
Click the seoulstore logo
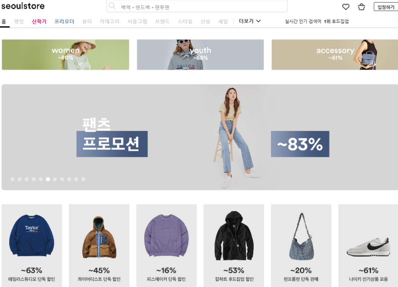point(23,6)
